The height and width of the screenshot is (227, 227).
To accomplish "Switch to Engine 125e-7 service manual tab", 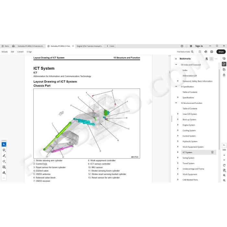I will click(x=90, y=46).
